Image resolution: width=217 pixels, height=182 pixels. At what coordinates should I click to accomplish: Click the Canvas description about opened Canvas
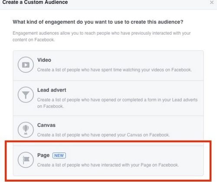(x=103, y=135)
